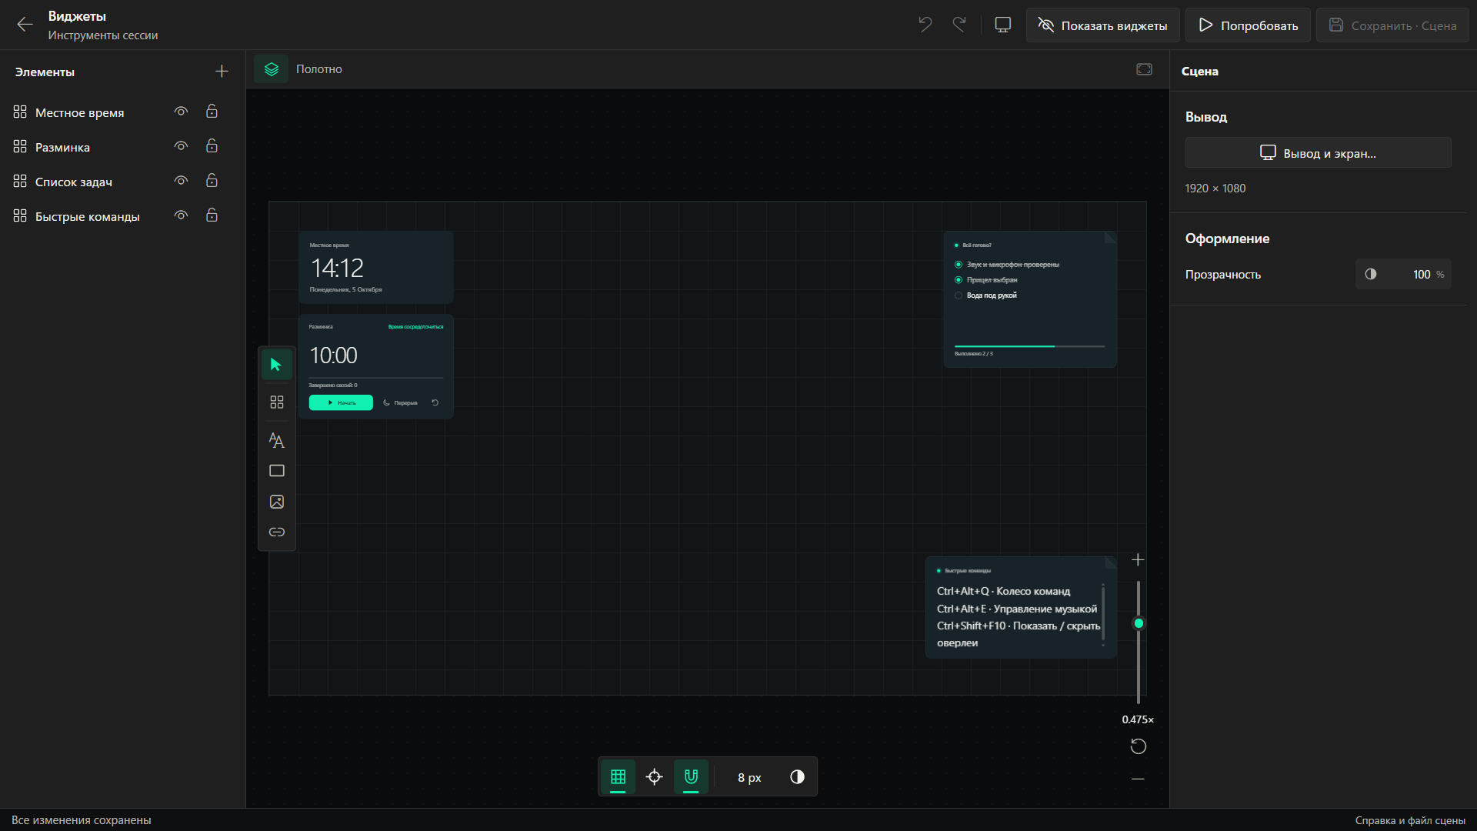Image resolution: width=1477 pixels, height=831 pixels.
Task: Select the pointer selection tool
Action: 276,365
